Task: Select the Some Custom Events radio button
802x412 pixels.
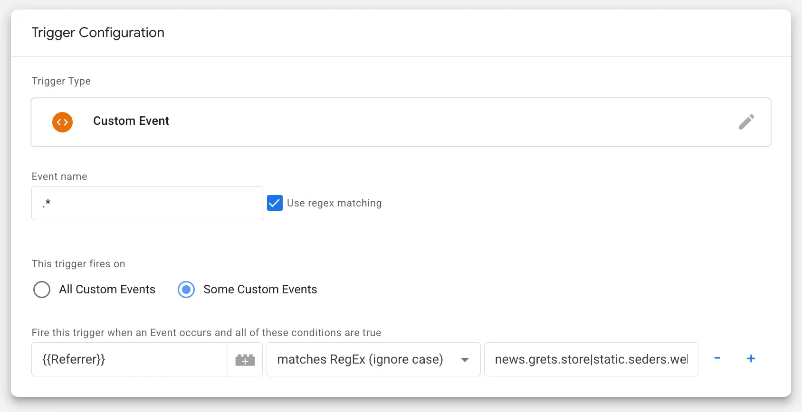Action: tap(186, 290)
